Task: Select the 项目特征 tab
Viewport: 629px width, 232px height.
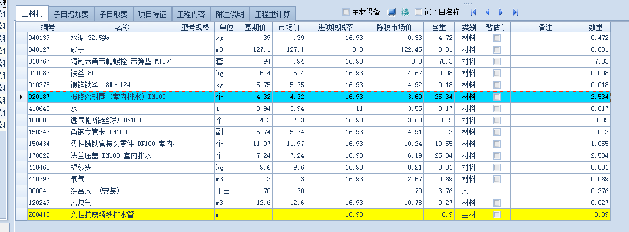Action: pyautogui.click(x=152, y=15)
